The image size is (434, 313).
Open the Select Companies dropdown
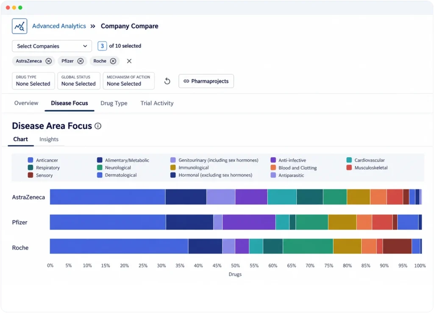tap(52, 46)
